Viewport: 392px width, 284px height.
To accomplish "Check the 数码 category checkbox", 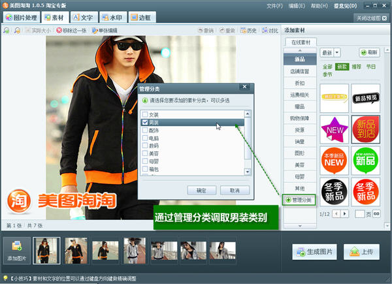I will [145, 146].
